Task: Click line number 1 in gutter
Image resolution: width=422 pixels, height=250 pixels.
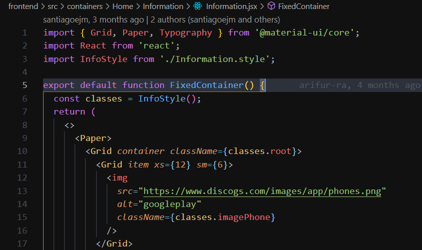Action: click(25, 33)
